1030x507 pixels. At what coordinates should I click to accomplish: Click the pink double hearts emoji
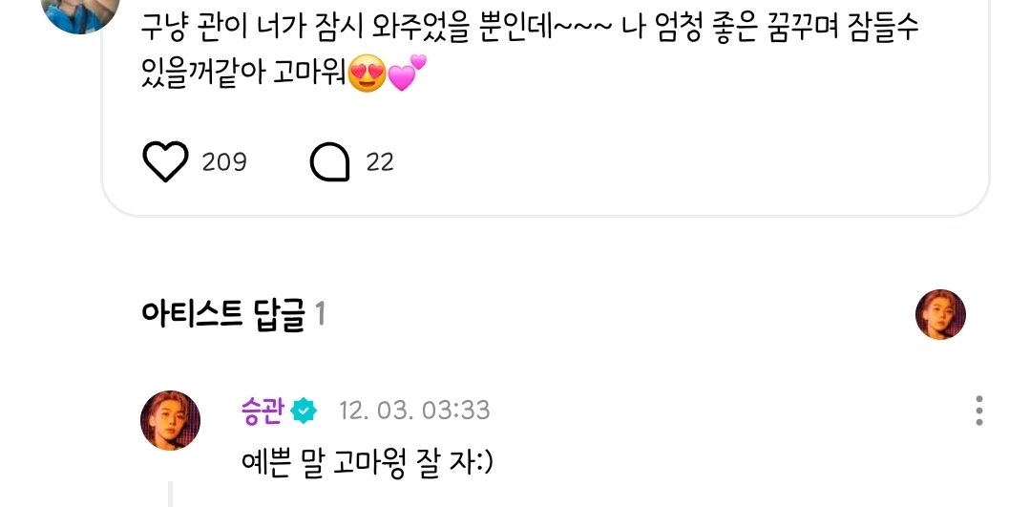pos(408,73)
